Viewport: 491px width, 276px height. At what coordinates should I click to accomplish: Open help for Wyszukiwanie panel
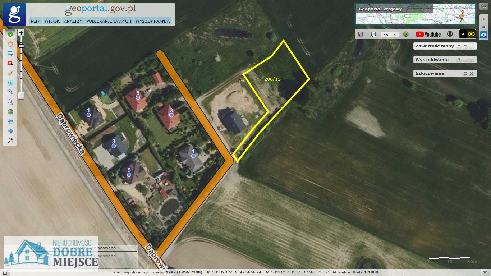point(459,60)
